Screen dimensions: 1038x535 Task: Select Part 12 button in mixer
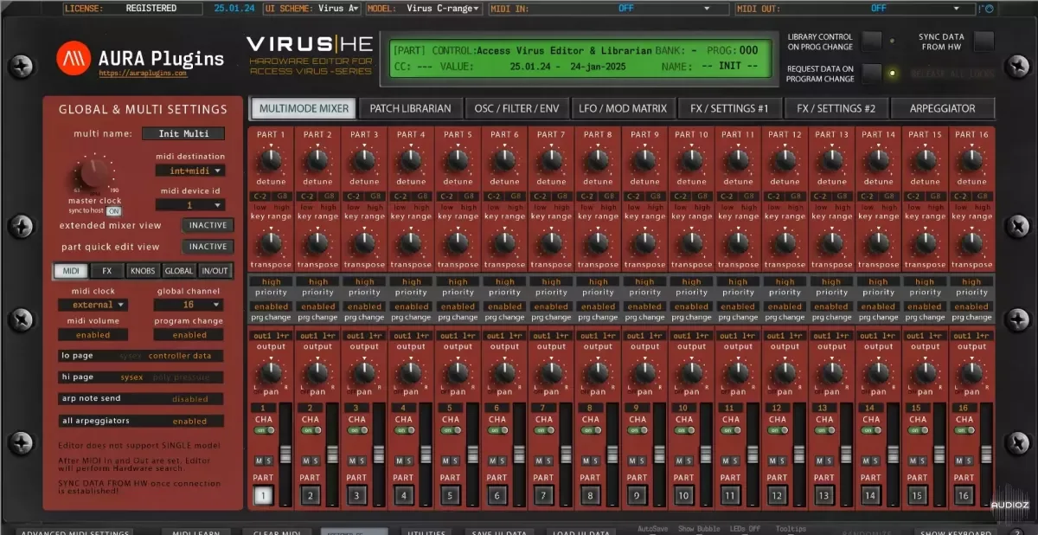pyautogui.click(x=778, y=495)
